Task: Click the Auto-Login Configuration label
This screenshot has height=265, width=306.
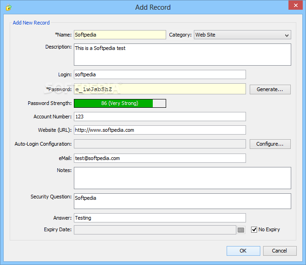Action: 43,144
